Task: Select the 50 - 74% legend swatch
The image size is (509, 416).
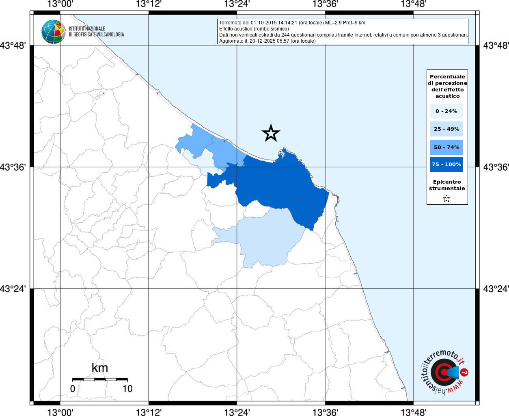Action: pos(446,147)
